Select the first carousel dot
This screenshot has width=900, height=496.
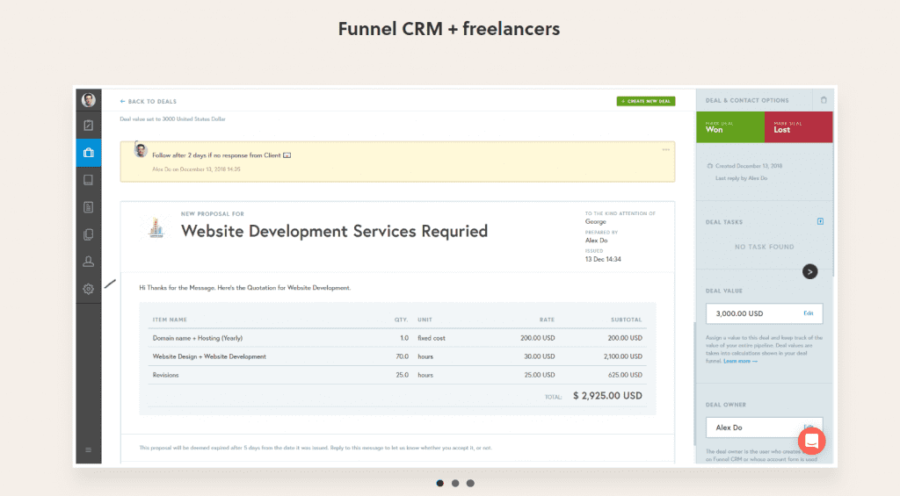click(439, 484)
